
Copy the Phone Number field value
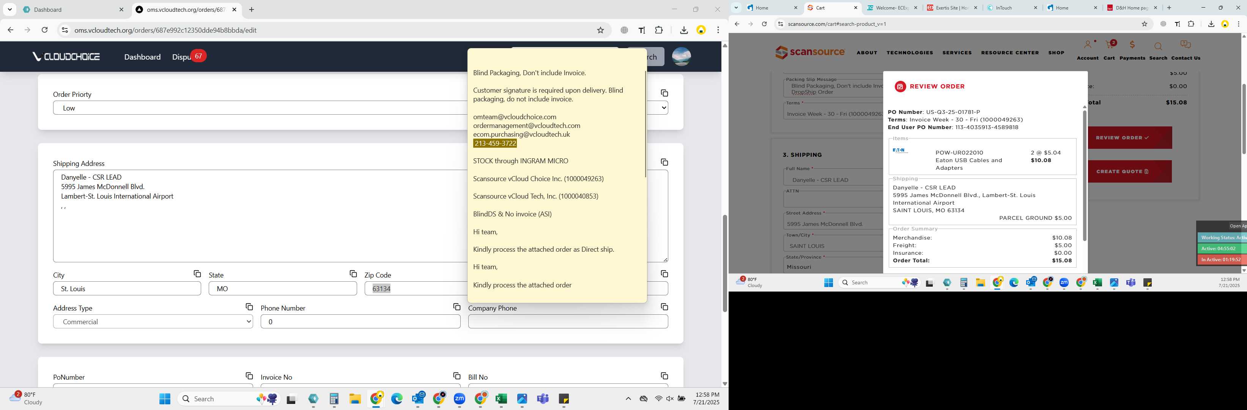pyautogui.click(x=457, y=307)
